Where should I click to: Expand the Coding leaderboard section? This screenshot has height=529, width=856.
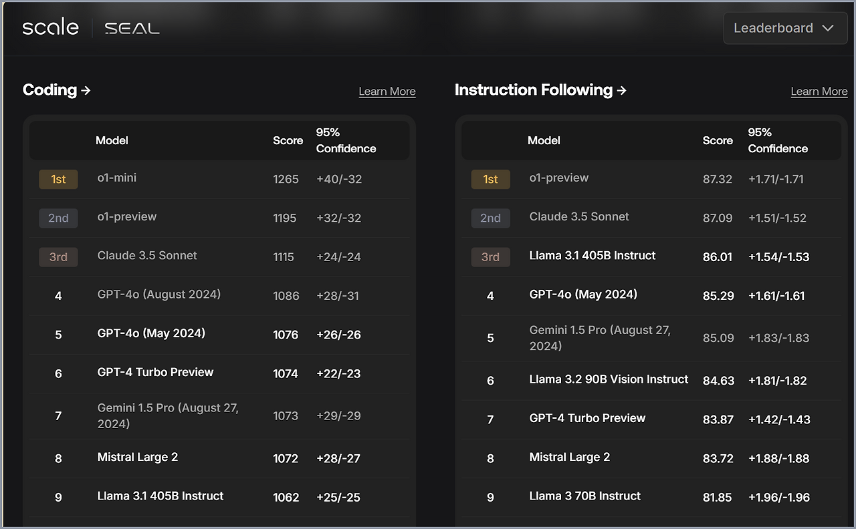tap(57, 90)
